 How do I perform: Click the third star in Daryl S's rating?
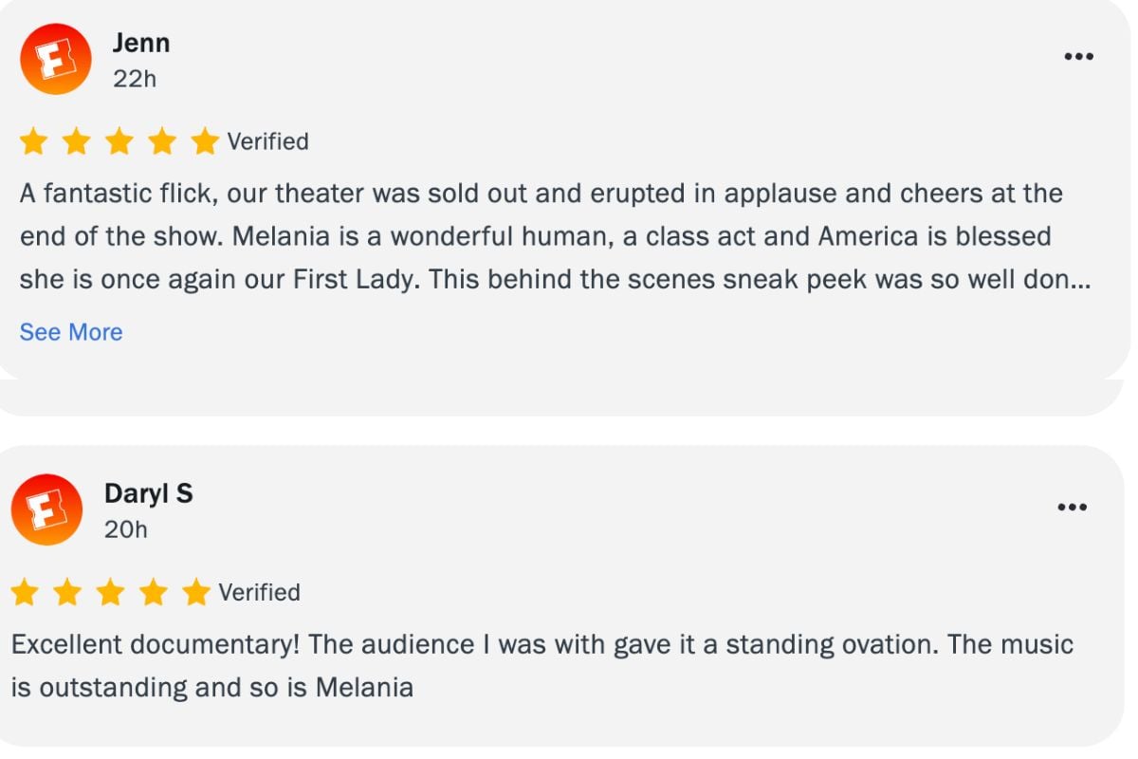pos(111,593)
